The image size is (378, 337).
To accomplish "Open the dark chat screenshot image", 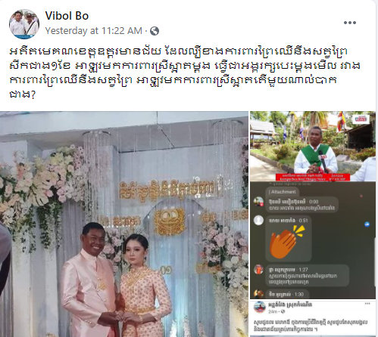I will point(313,240).
